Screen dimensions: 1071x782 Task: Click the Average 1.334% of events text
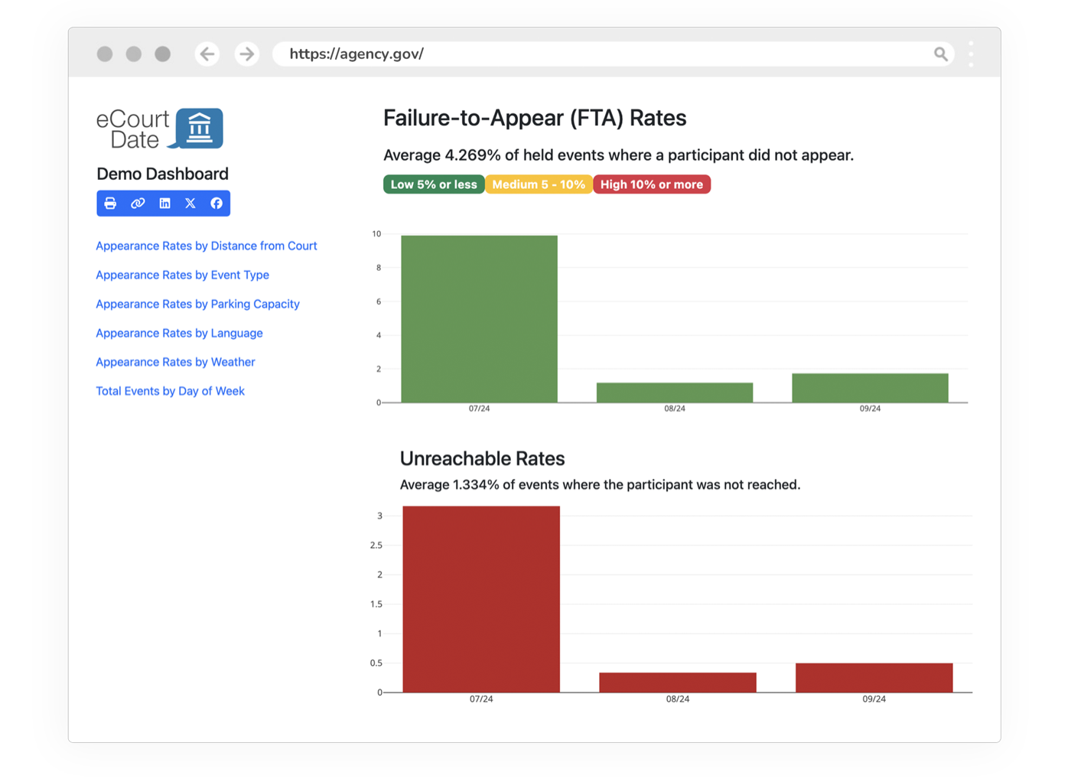600,484
